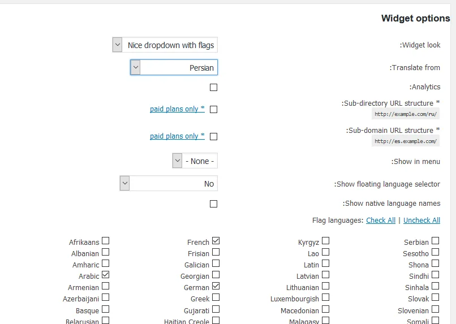The width and height of the screenshot is (456, 324).
Task: Check the Sinhala language checkbox
Action: click(436, 286)
